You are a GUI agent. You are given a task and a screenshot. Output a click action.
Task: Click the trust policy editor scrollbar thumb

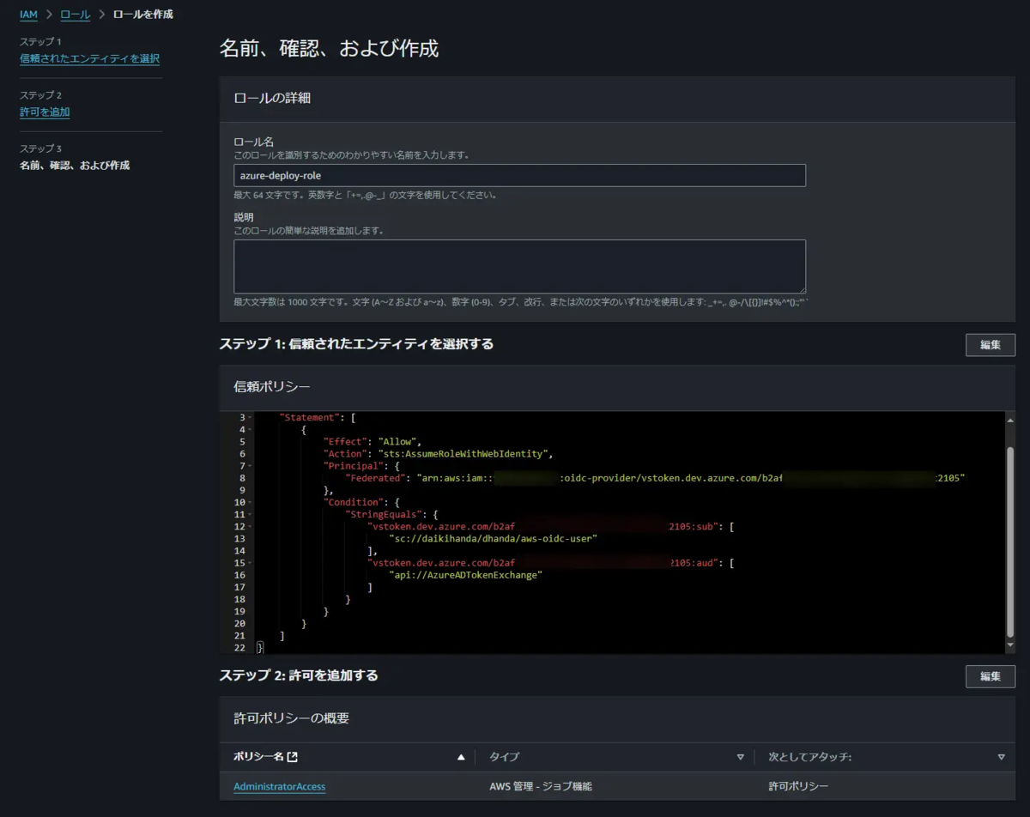[1009, 541]
